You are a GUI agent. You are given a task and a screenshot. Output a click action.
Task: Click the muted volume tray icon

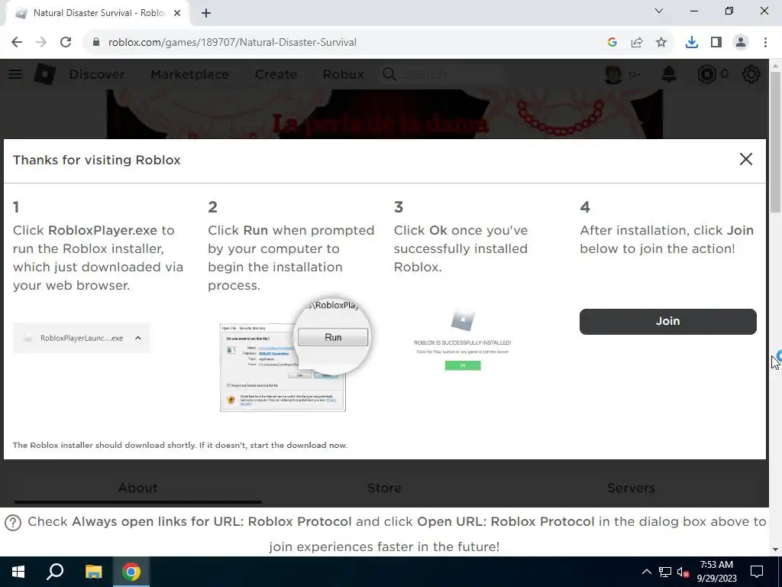pyautogui.click(x=683, y=572)
